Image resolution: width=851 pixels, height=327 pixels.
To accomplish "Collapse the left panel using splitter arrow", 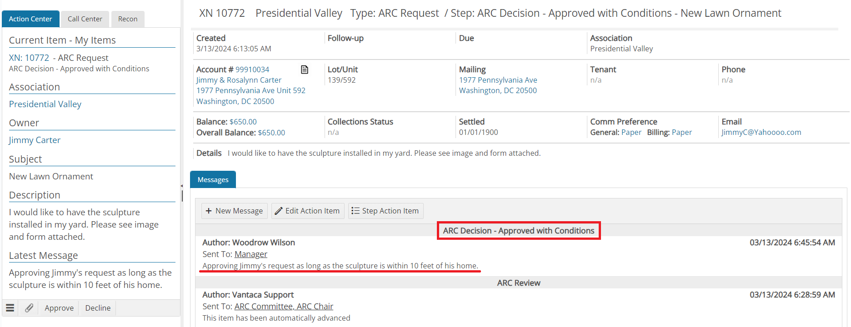I will click(x=181, y=186).
